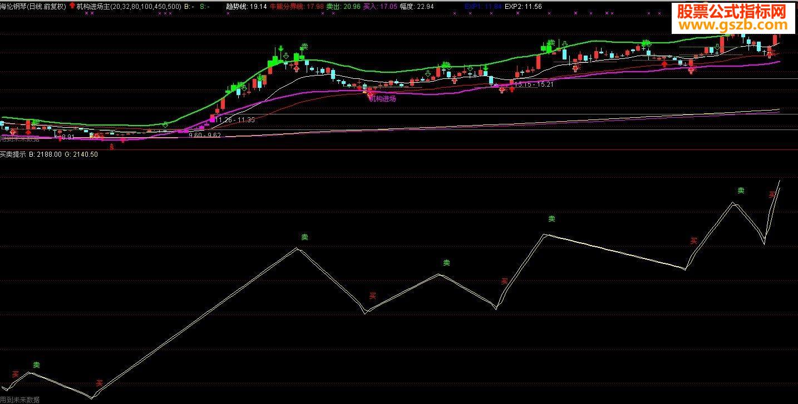The height and width of the screenshot is (404, 798).
Task: Click the 'B: -' value in the header
Action: (x=189, y=7)
